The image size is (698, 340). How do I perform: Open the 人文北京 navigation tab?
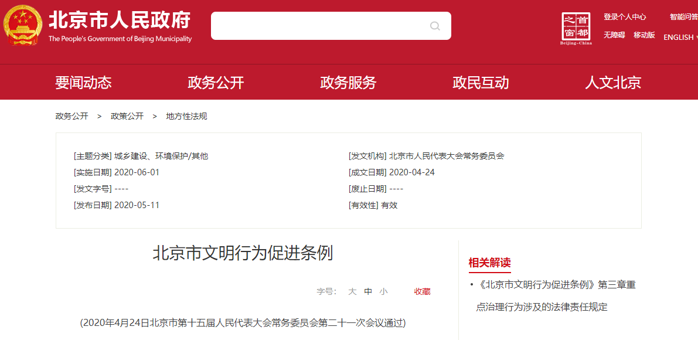[x=613, y=83]
